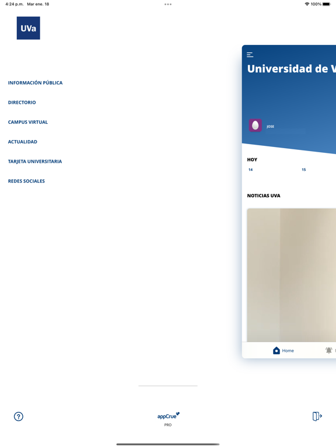Tap the UVa logo
The width and height of the screenshot is (336, 448).
point(28,28)
